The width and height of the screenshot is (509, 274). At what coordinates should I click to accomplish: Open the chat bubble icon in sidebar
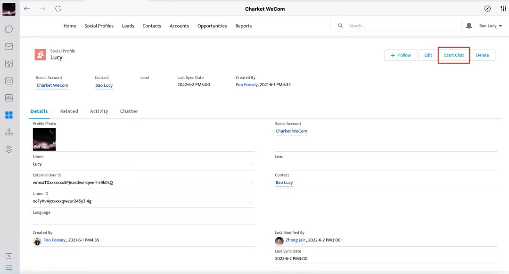[x=9, y=29]
